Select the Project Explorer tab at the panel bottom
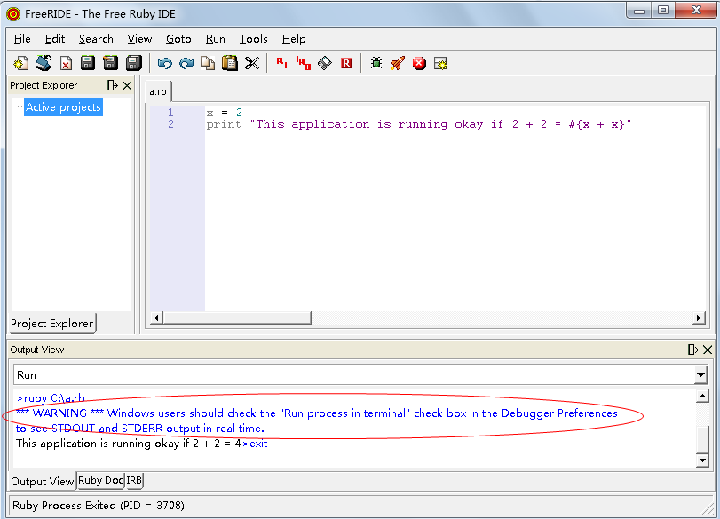The width and height of the screenshot is (720, 519). pos(52,324)
